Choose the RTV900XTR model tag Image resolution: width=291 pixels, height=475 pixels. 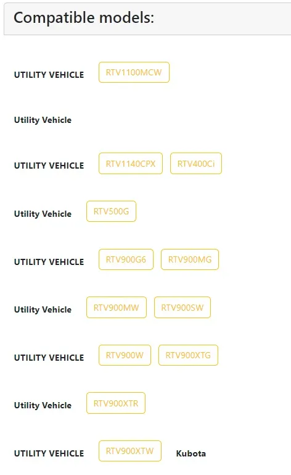point(115,403)
